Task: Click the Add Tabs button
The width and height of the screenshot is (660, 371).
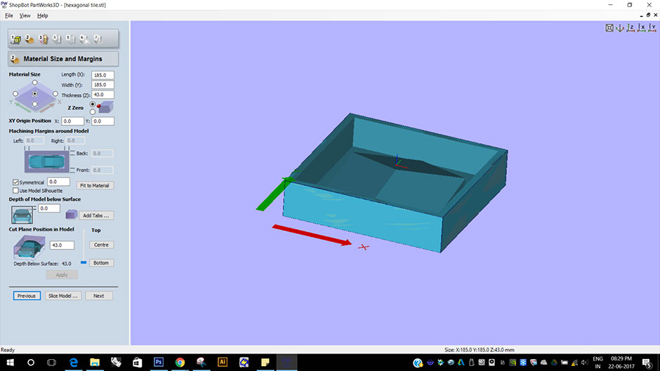Action: pos(95,215)
